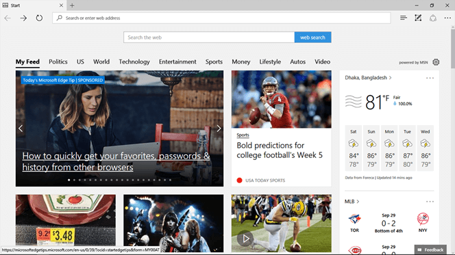Expand Dhaka, Bangladesh weather location
The image size is (455, 255).
pyautogui.click(x=368, y=77)
